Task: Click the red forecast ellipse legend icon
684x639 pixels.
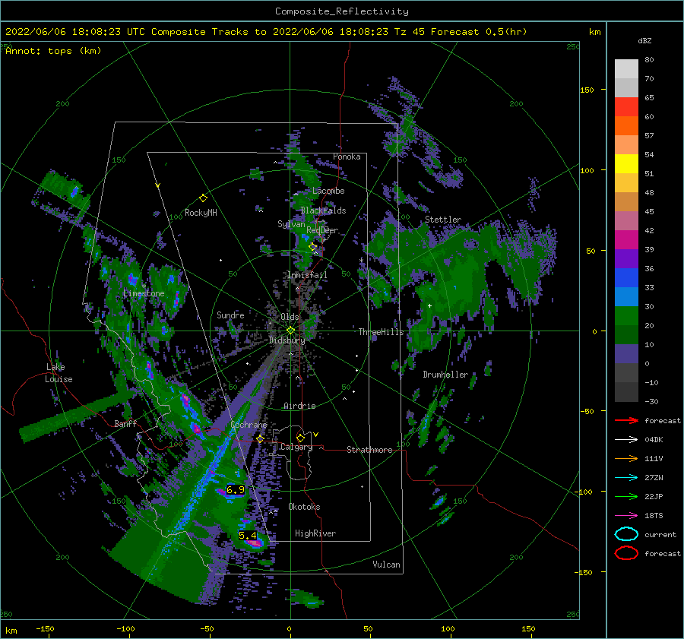Action: (x=626, y=553)
